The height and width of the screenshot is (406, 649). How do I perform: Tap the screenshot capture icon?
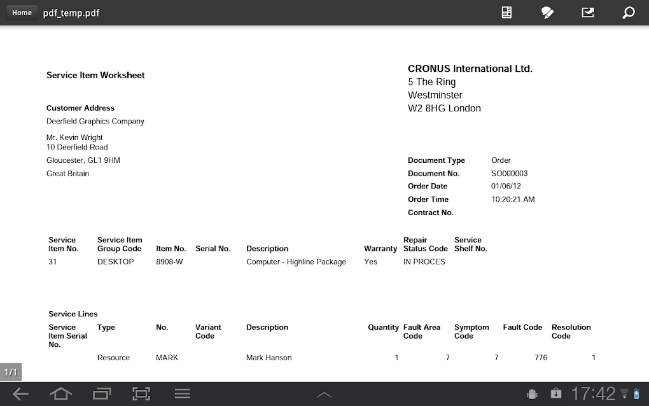(x=141, y=394)
